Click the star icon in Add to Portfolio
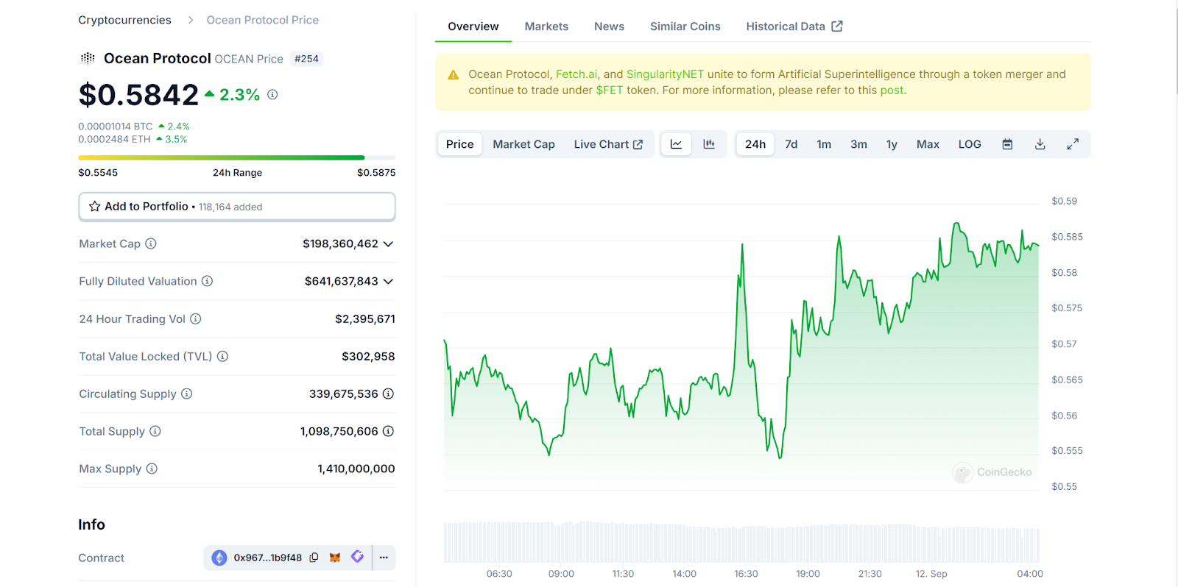1178x587 pixels. 95,207
